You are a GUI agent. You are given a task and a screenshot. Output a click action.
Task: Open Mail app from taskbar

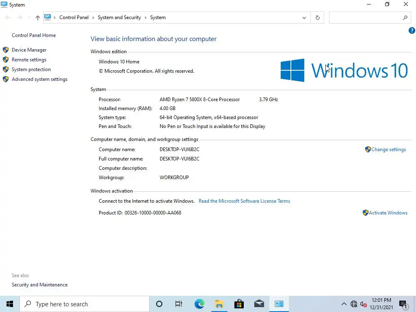pos(259,304)
